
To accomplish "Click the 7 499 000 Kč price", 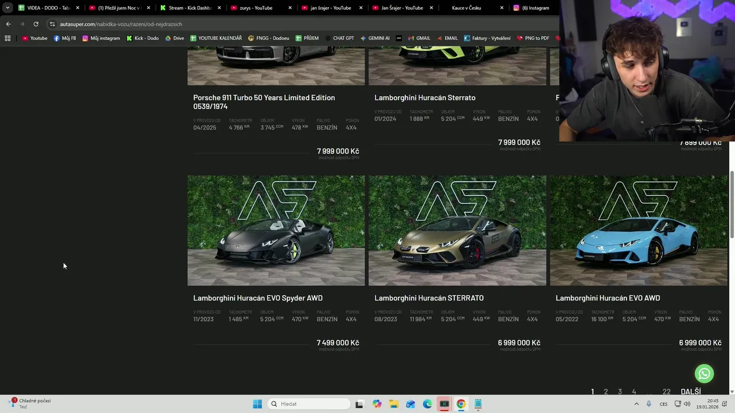I will click(x=338, y=342).
